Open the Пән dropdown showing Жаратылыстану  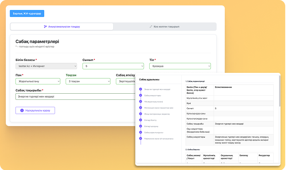38,81
